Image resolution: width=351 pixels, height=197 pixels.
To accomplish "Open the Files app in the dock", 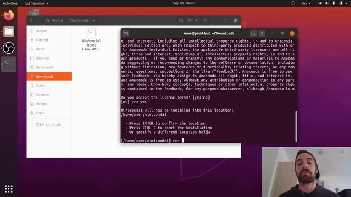I will (x=9, y=32).
